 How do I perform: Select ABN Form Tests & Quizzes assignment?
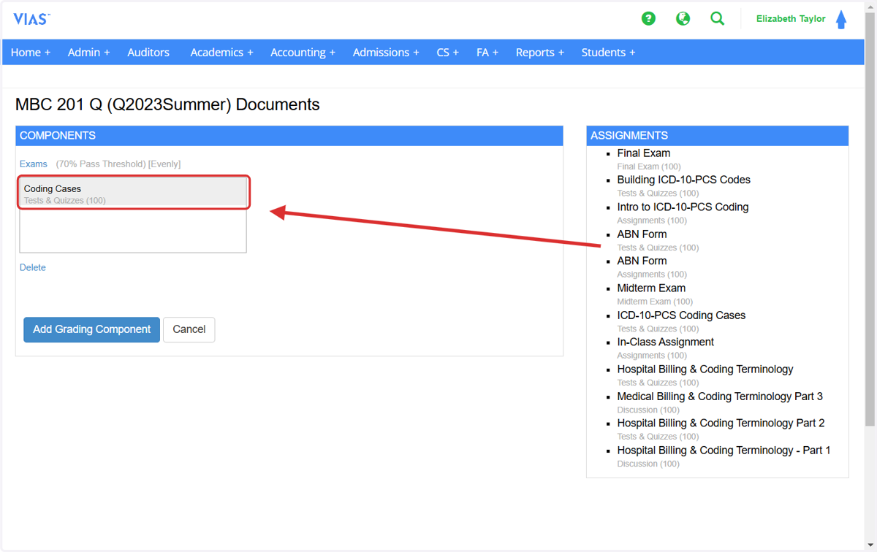click(x=642, y=234)
